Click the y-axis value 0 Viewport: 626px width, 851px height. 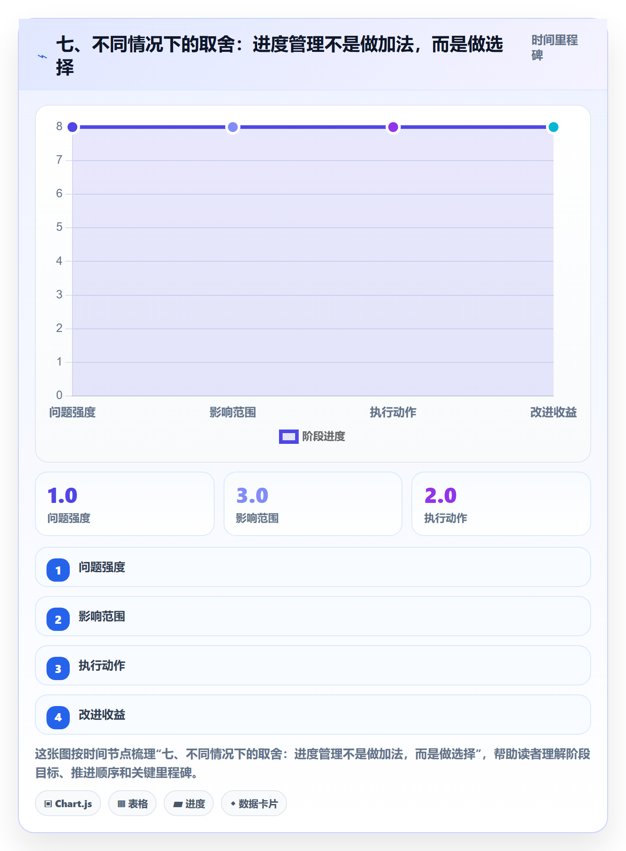coord(59,395)
